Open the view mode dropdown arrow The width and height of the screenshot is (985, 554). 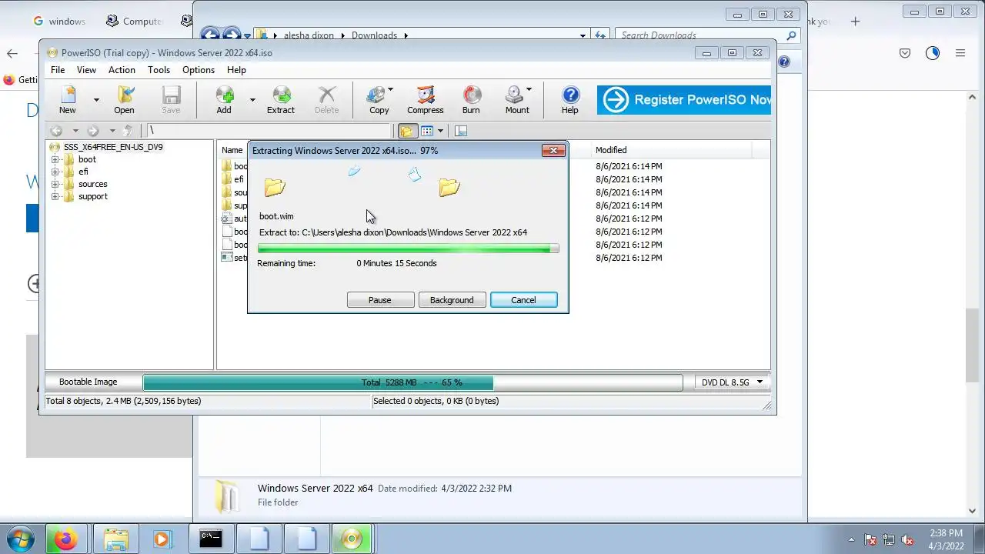pos(440,131)
